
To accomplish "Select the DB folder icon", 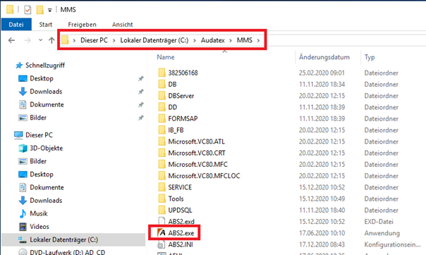I will pyautogui.click(x=162, y=84).
